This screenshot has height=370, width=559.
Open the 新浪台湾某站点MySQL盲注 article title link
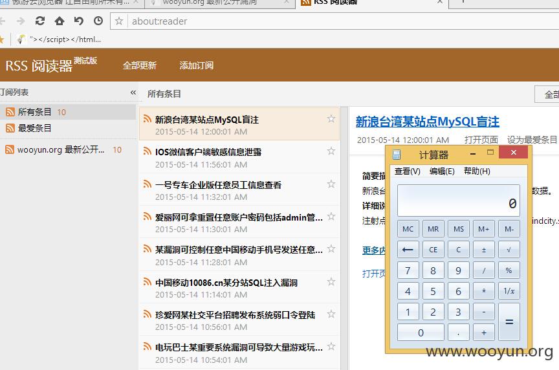pyautogui.click(x=428, y=122)
